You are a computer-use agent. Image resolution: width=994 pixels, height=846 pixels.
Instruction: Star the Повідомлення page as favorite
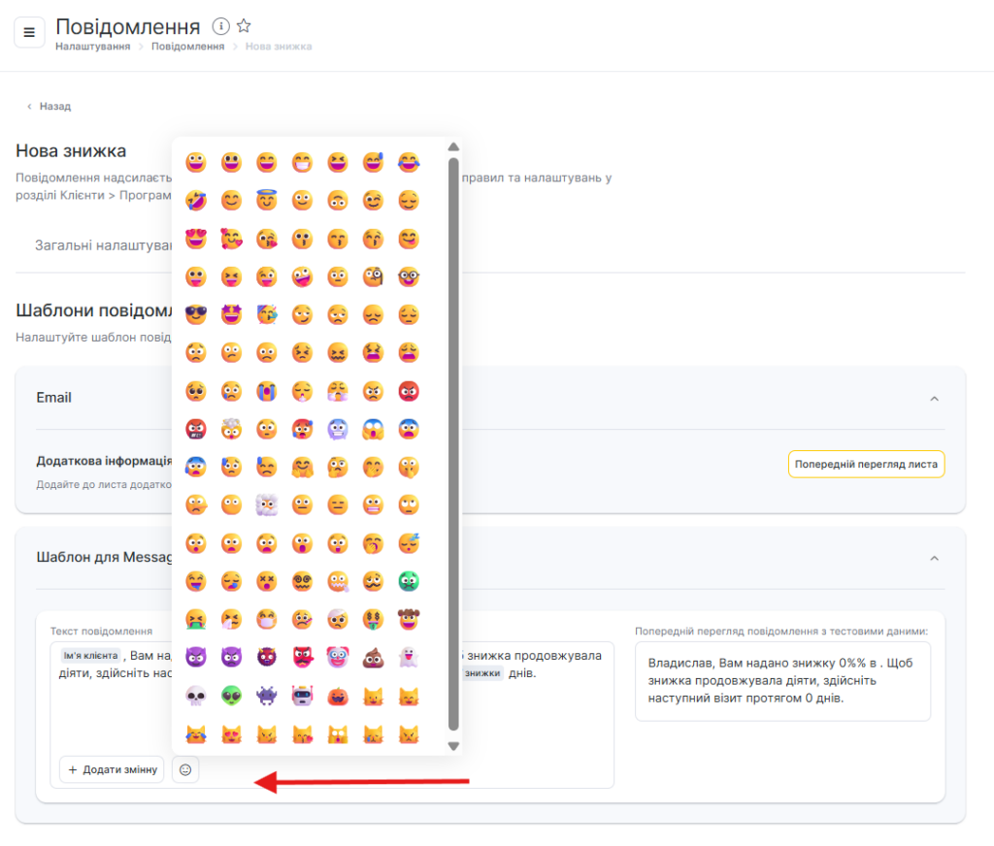pos(244,26)
